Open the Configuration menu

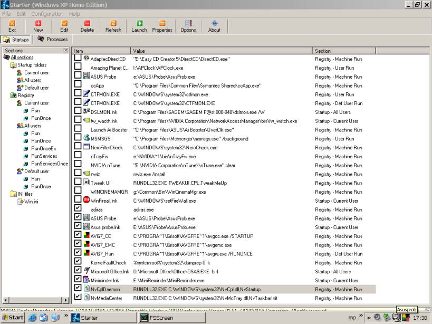(x=47, y=14)
